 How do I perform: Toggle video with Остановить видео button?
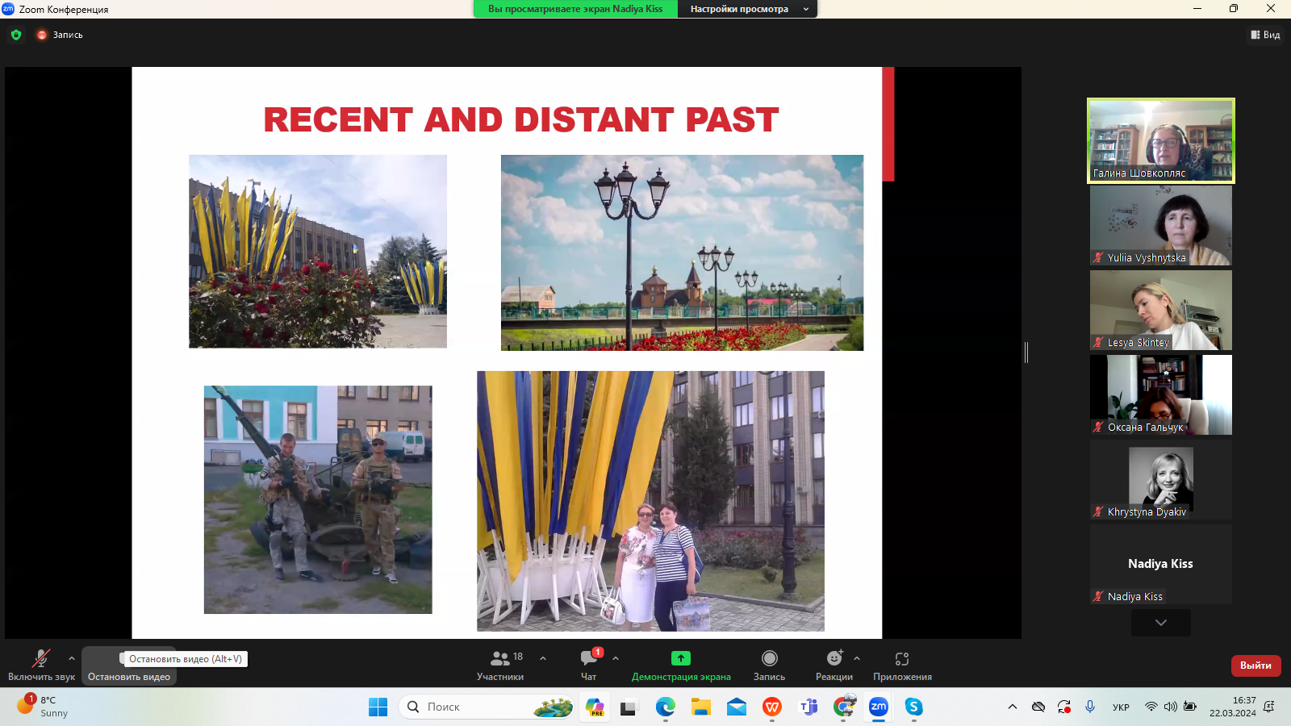pyautogui.click(x=129, y=676)
